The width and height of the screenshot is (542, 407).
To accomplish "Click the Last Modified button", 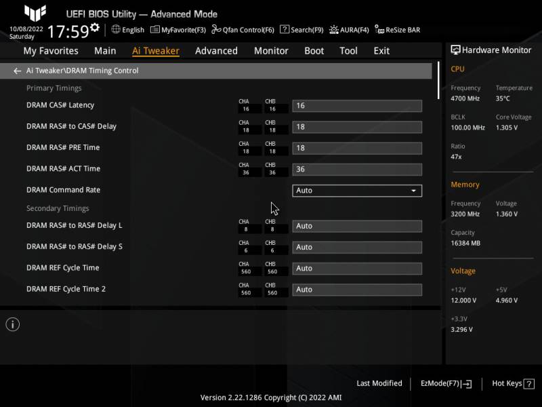I will pyautogui.click(x=379, y=383).
